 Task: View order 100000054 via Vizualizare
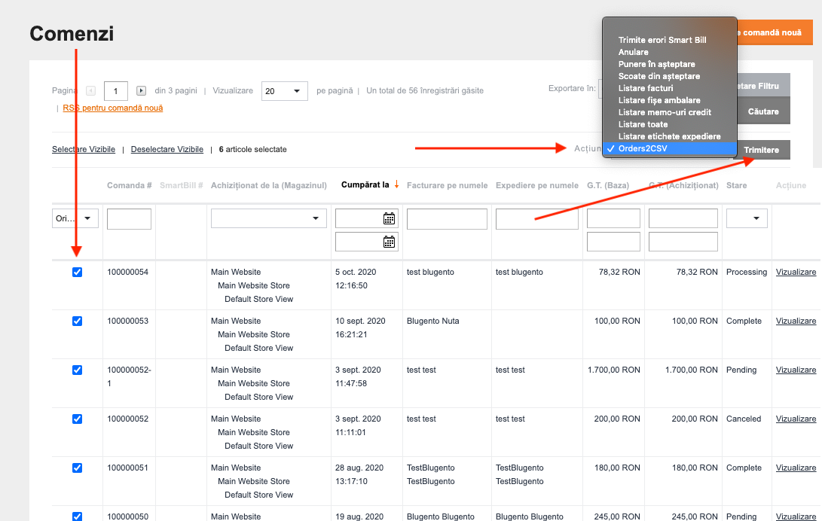click(x=796, y=273)
